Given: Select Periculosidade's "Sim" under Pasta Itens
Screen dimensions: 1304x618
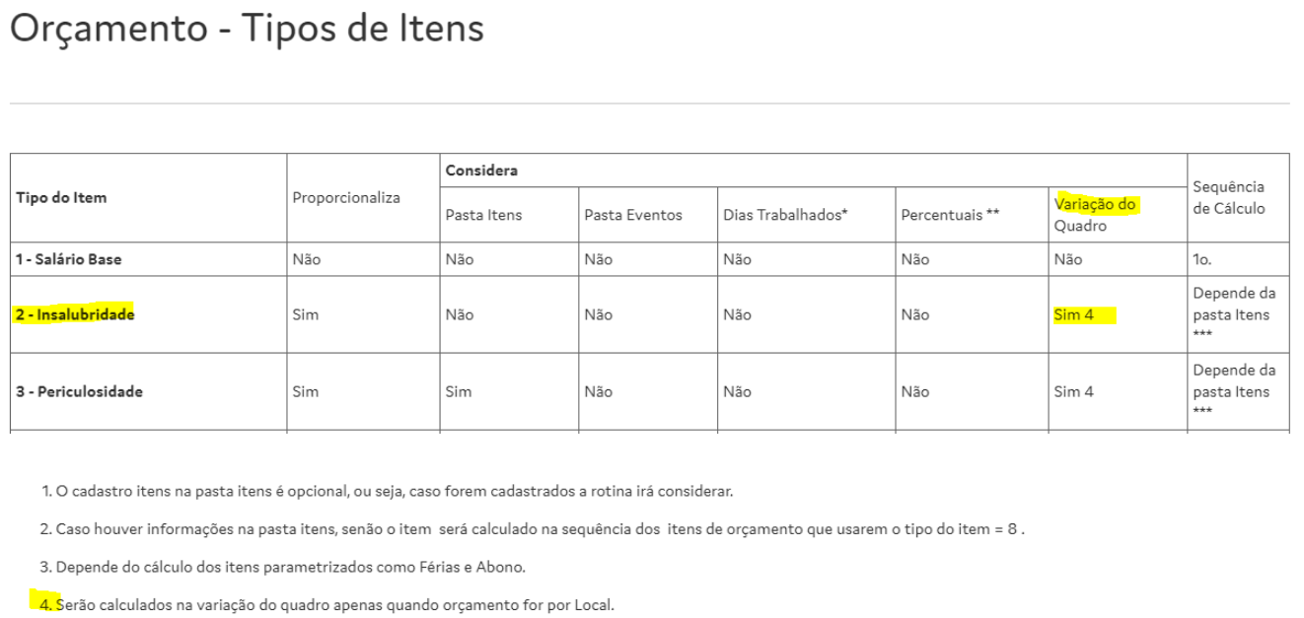Looking at the screenshot, I should (x=459, y=391).
